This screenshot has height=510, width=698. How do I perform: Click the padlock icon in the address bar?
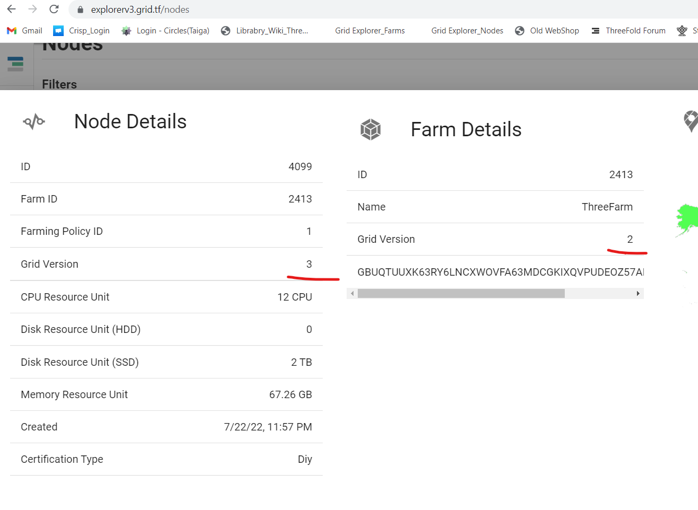[80, 9]
